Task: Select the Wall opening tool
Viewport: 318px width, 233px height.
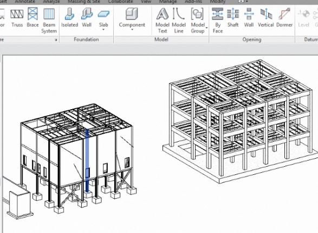Action: click(x=249, y=18)
